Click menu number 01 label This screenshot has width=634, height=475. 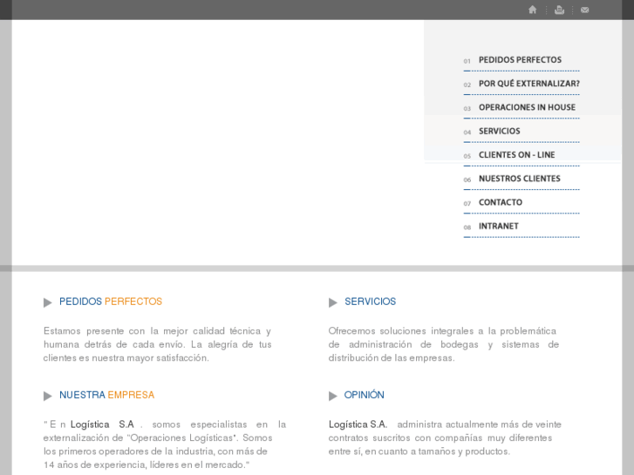click(x=467, y=61)
